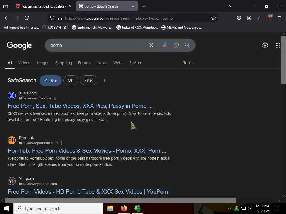The height and width of the screenshot is (214, 286).
Task: Open Index of /ISOs/Windows bookmark
Action: point(137,28)
